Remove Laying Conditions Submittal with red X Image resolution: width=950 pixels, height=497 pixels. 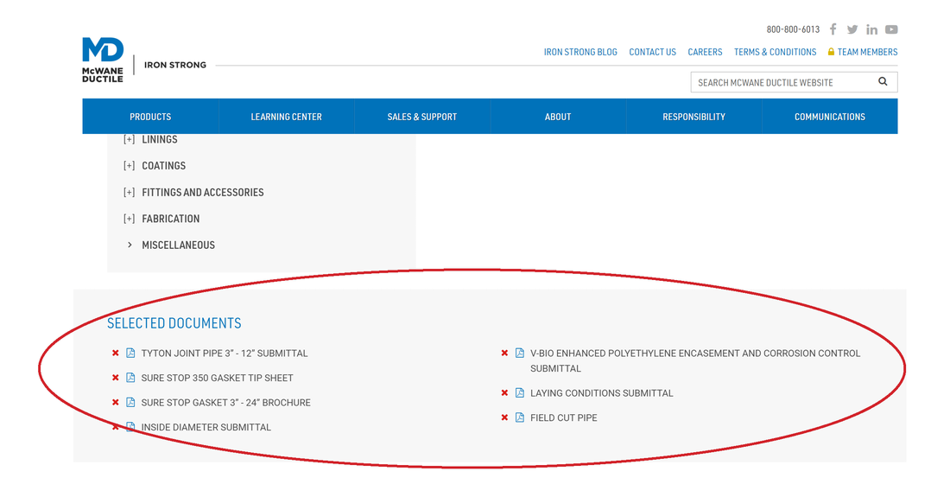tap(504, 392)
